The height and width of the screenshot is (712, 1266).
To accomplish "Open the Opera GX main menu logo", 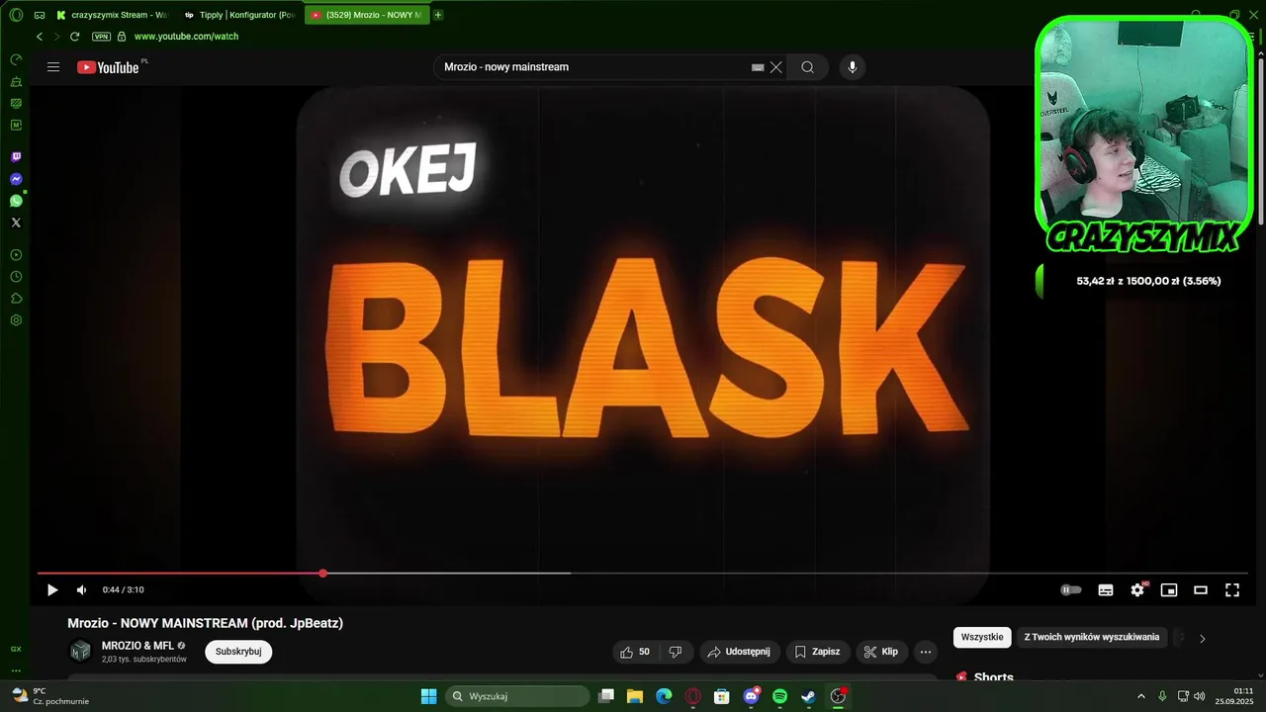I will (x=16, y=15).
